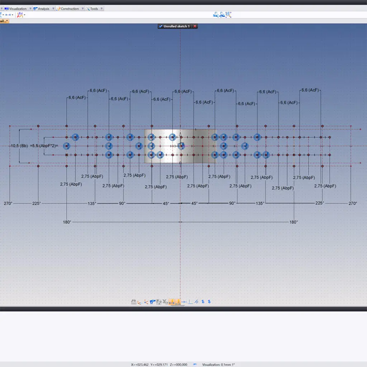Click the f(x) formula curve icon
This screenshot has height=367, width=367.
[x=20, y=15]
